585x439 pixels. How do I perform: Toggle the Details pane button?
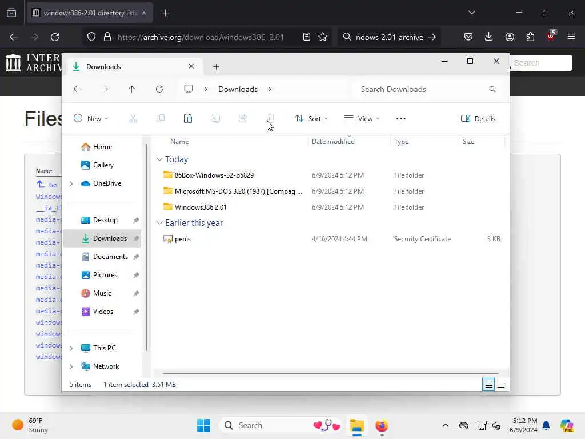pos(478,119)
